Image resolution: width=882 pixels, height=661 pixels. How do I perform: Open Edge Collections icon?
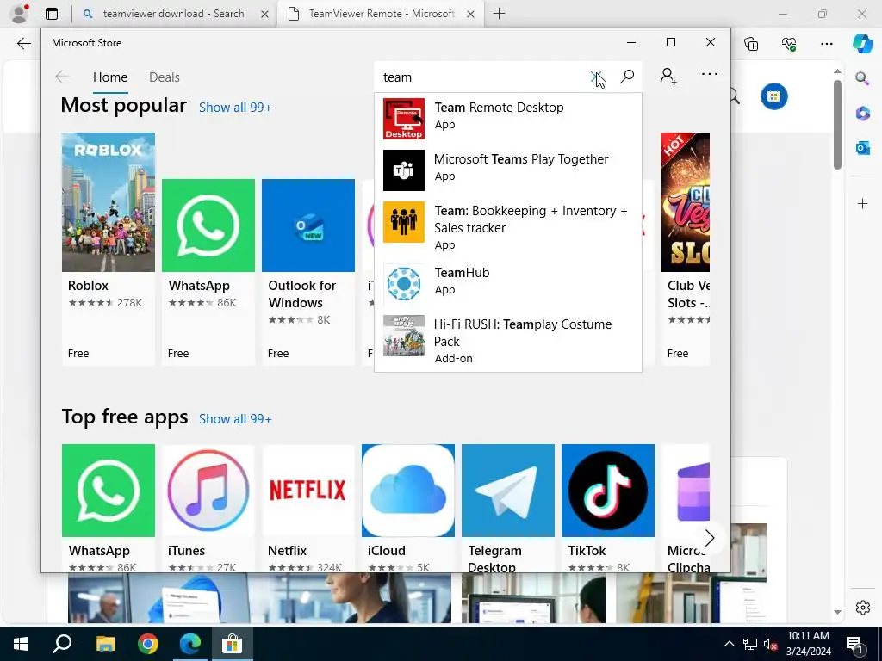click(751, 44)
